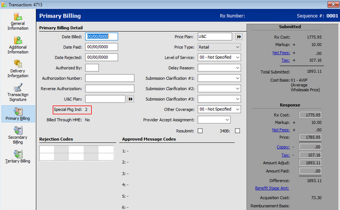Click the Date Billed field
This screenshot has width=340, height=210.
(102, 37)
